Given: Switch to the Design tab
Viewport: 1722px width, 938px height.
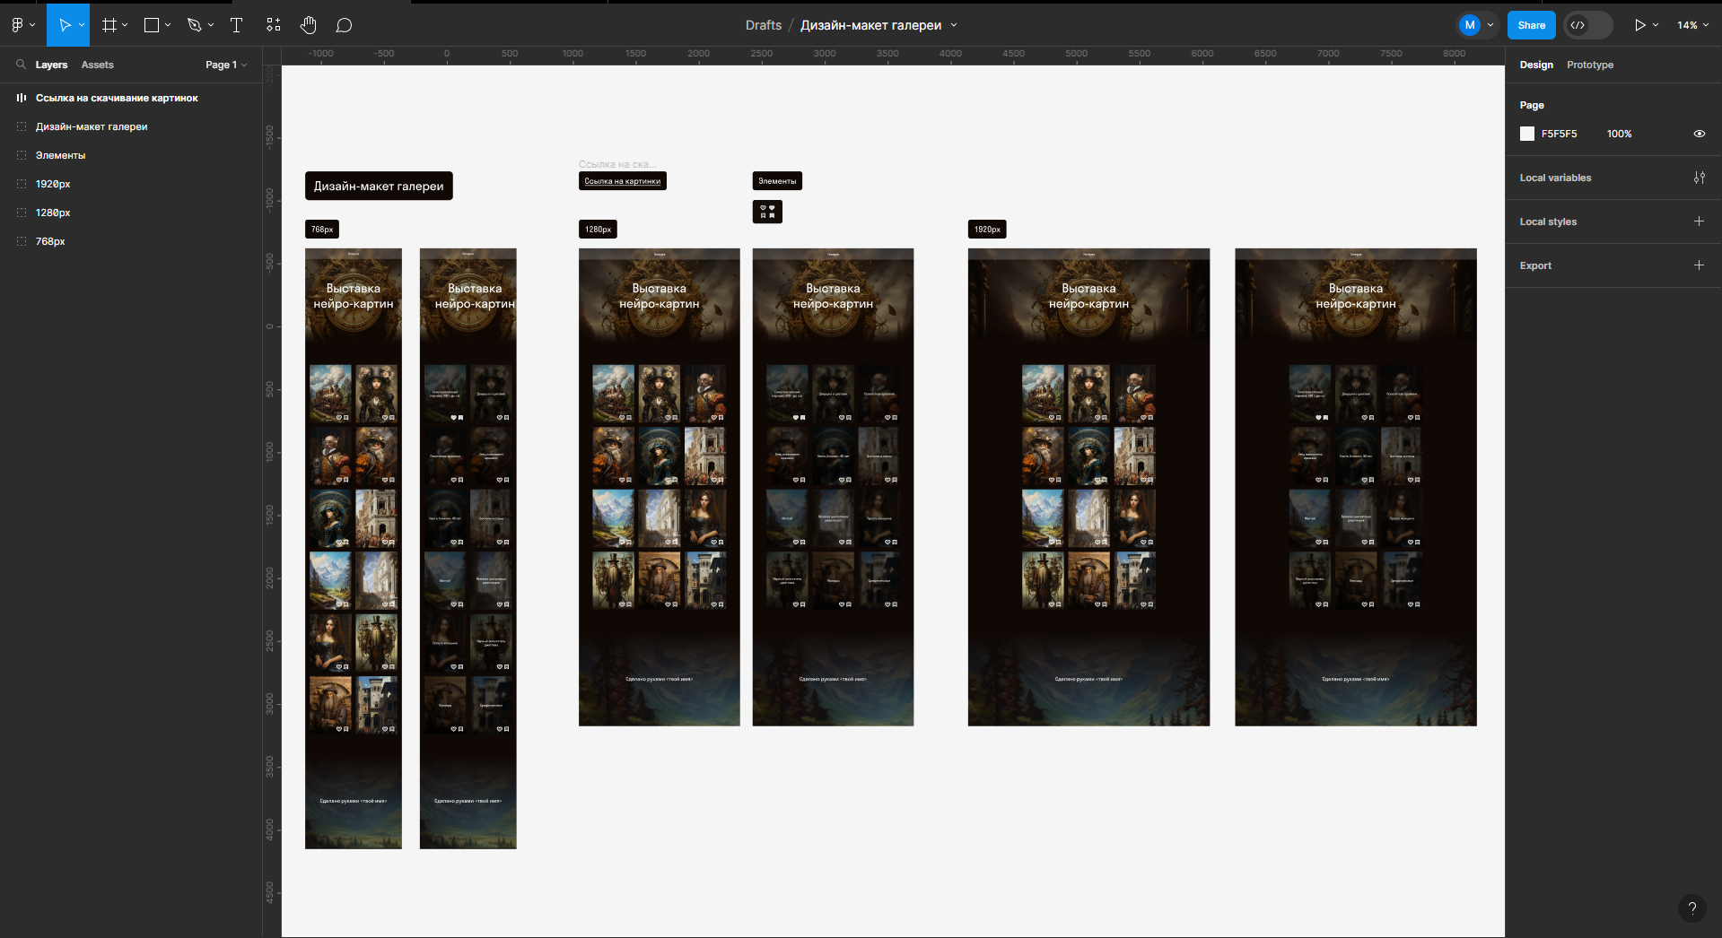Looking at the screenshot, I should point(1536,65).
